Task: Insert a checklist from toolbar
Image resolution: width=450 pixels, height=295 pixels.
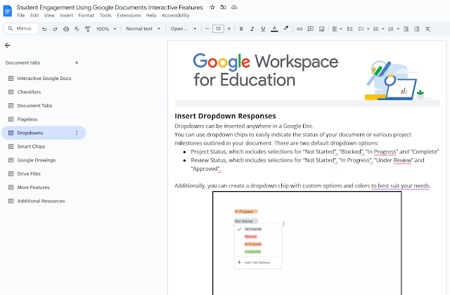Action: [361, 29]
